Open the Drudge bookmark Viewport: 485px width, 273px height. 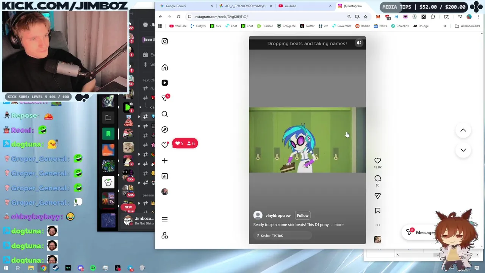tap(421, 26)
